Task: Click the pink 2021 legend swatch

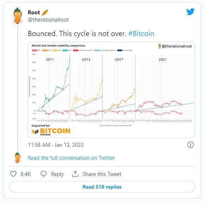Action: tap(34, 50)
